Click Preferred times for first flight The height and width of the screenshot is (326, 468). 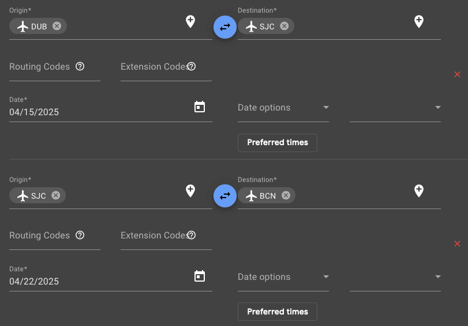[278, 142]
